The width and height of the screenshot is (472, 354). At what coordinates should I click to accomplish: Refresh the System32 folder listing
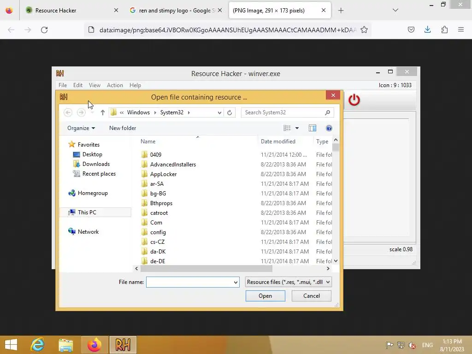tap(230, 112)
